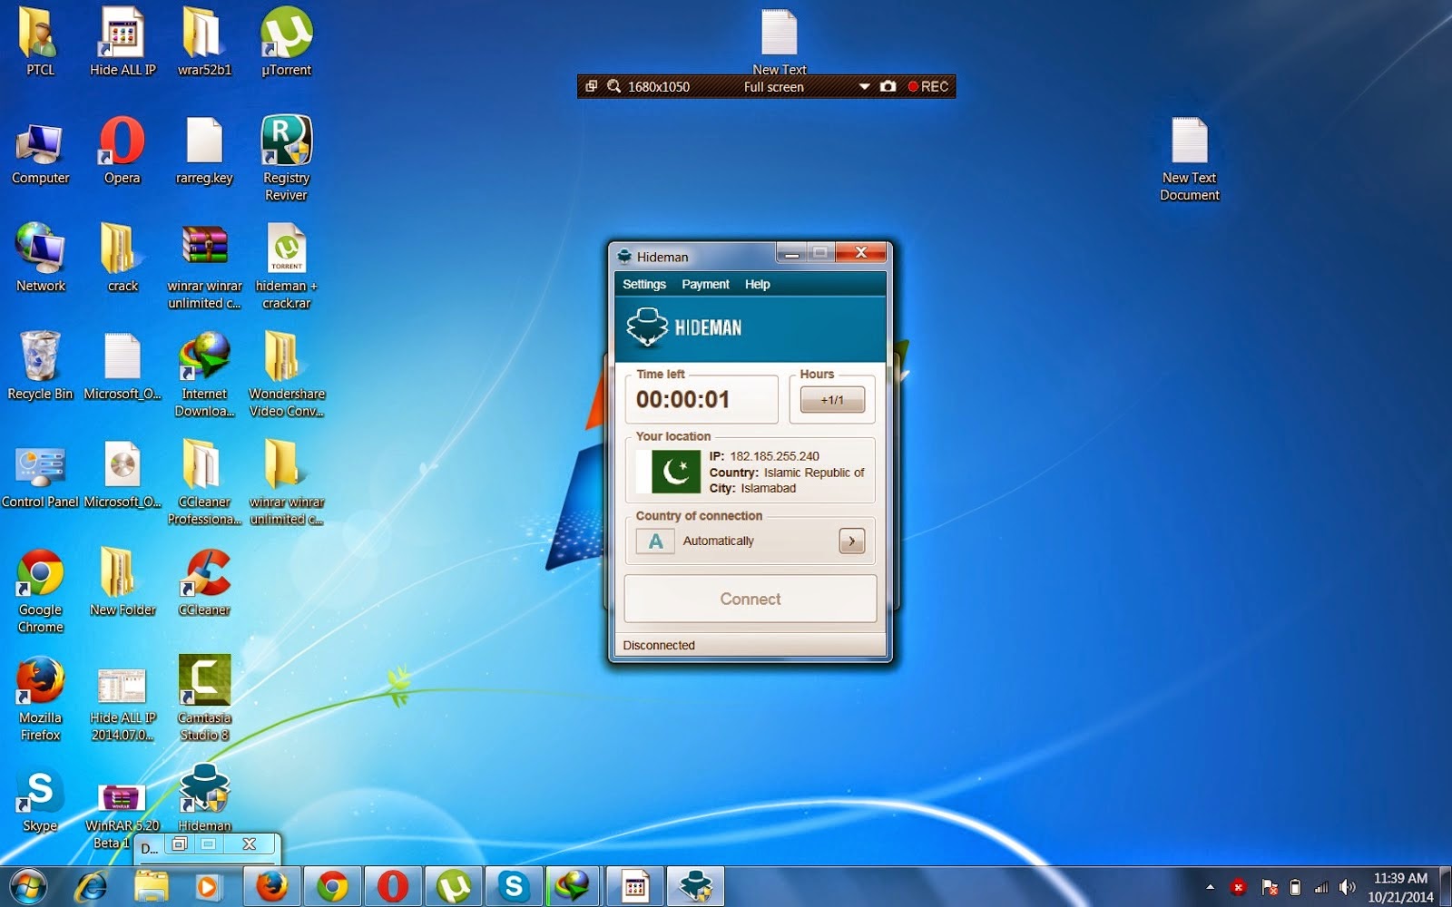Select the hideman + crack.rar file
The width and height of the screenshot is (1452, 907).
coord(286,267)
